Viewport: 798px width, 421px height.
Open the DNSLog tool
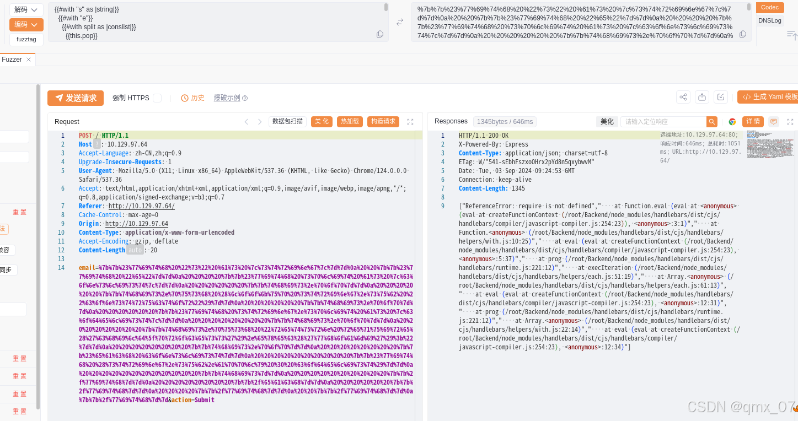click(x=769, y=20)
